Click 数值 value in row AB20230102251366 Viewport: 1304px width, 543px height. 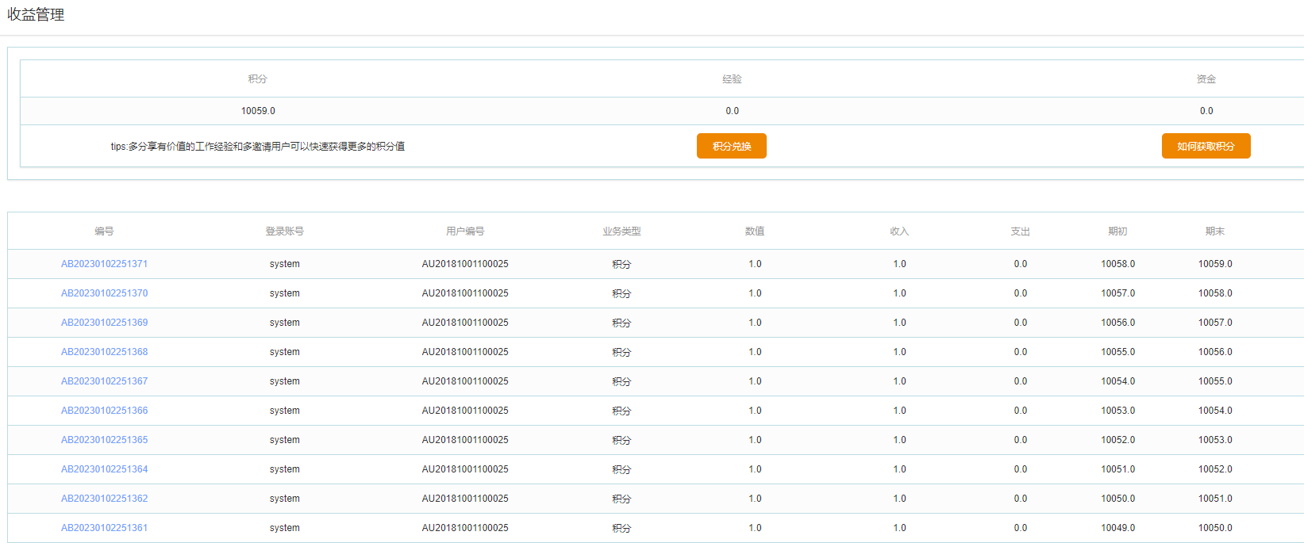pos(755,411)
